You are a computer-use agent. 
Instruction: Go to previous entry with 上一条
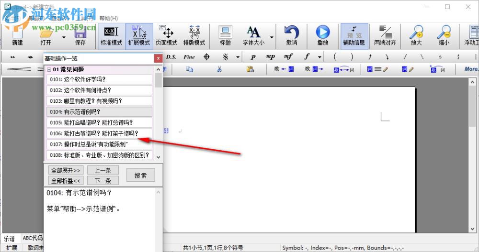click(103, 170)
